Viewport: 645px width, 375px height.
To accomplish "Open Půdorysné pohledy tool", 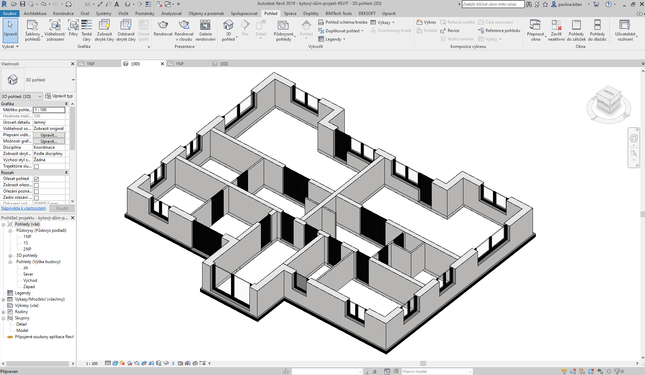I will [x=284, y=30].
